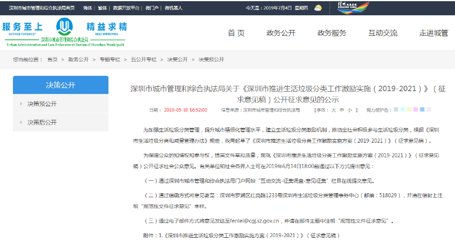Open 互动交流 in the main navigation
The image size is (455, 246).
pos(382,33)
